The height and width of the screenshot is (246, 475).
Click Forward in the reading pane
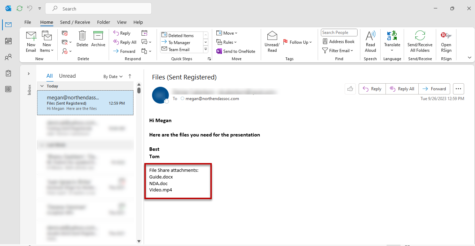[434, 89]
